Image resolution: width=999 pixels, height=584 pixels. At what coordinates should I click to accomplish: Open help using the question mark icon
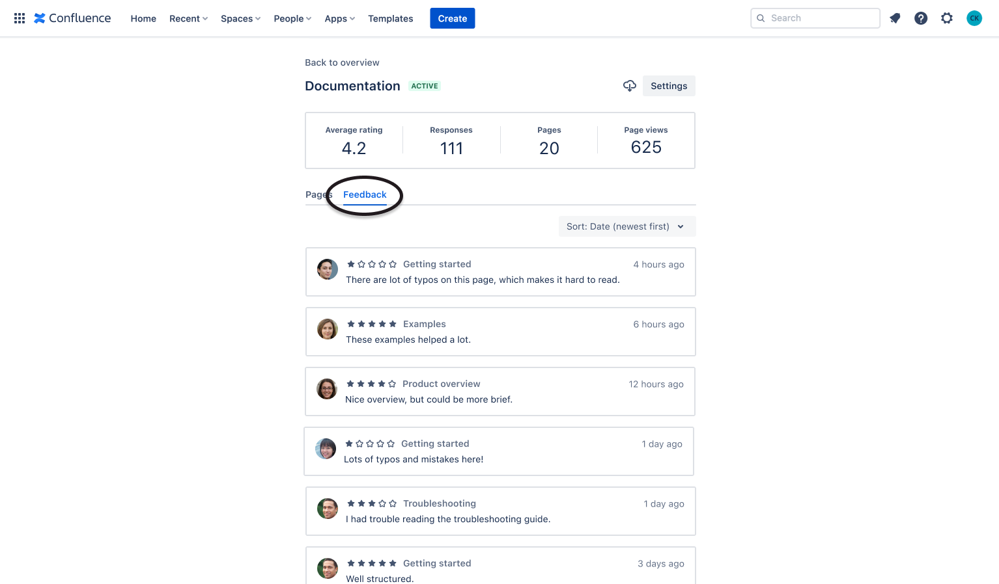tap(920, 18)
